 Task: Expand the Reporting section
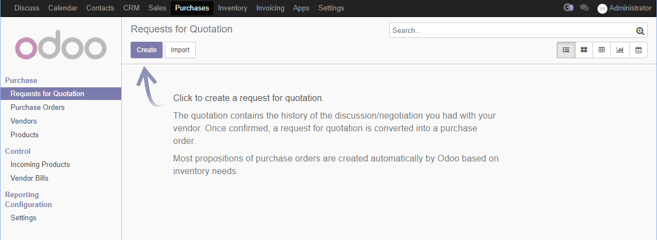click(x=22, y=194)
